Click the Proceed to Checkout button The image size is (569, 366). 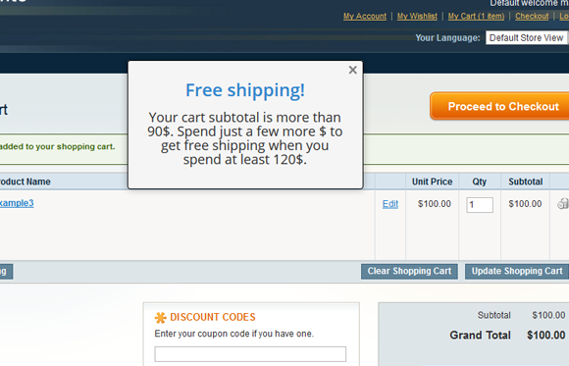click(499, 106)
